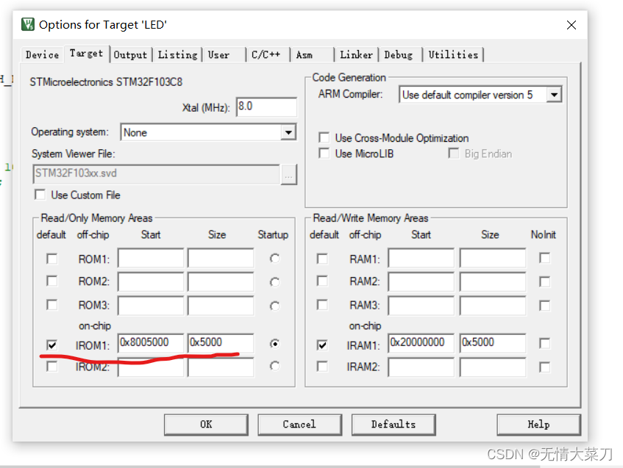The image size is (623, 468).
Task: Select IROM2 Startup radio button
Action: pos(274,366)
